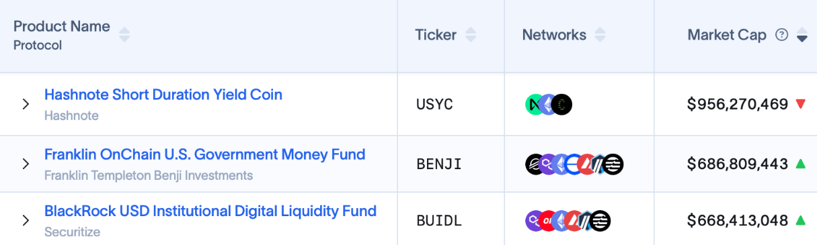Sort by Networks column arrows
817x245 pixels.
[600, 35]
